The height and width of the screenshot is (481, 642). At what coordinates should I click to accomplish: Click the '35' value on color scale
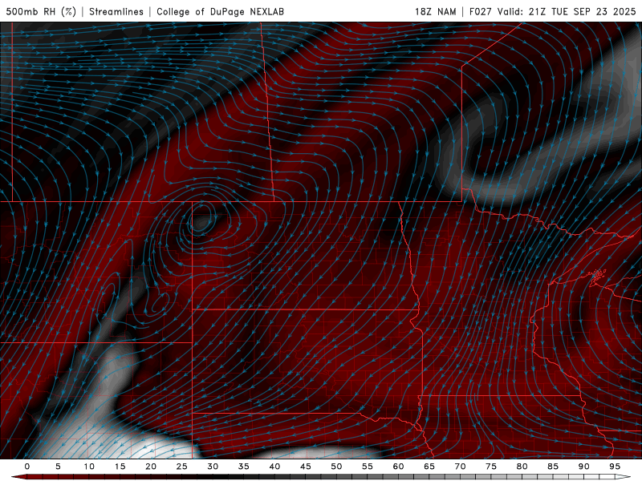click(244, 467)
